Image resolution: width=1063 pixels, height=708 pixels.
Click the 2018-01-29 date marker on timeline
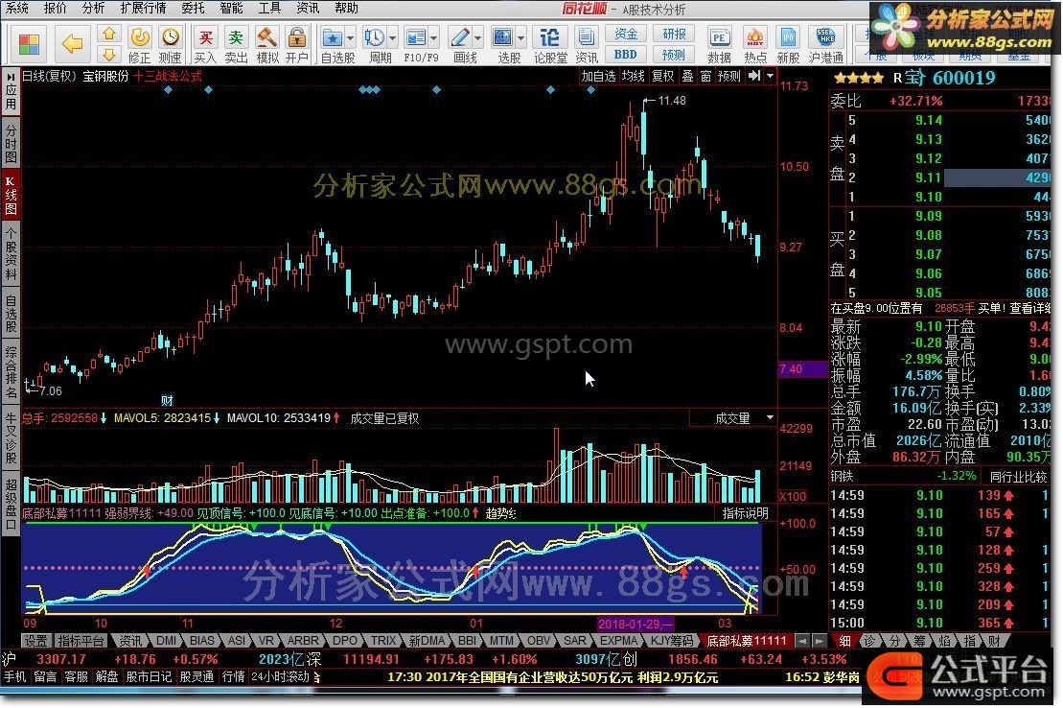[x=635, y=624]
